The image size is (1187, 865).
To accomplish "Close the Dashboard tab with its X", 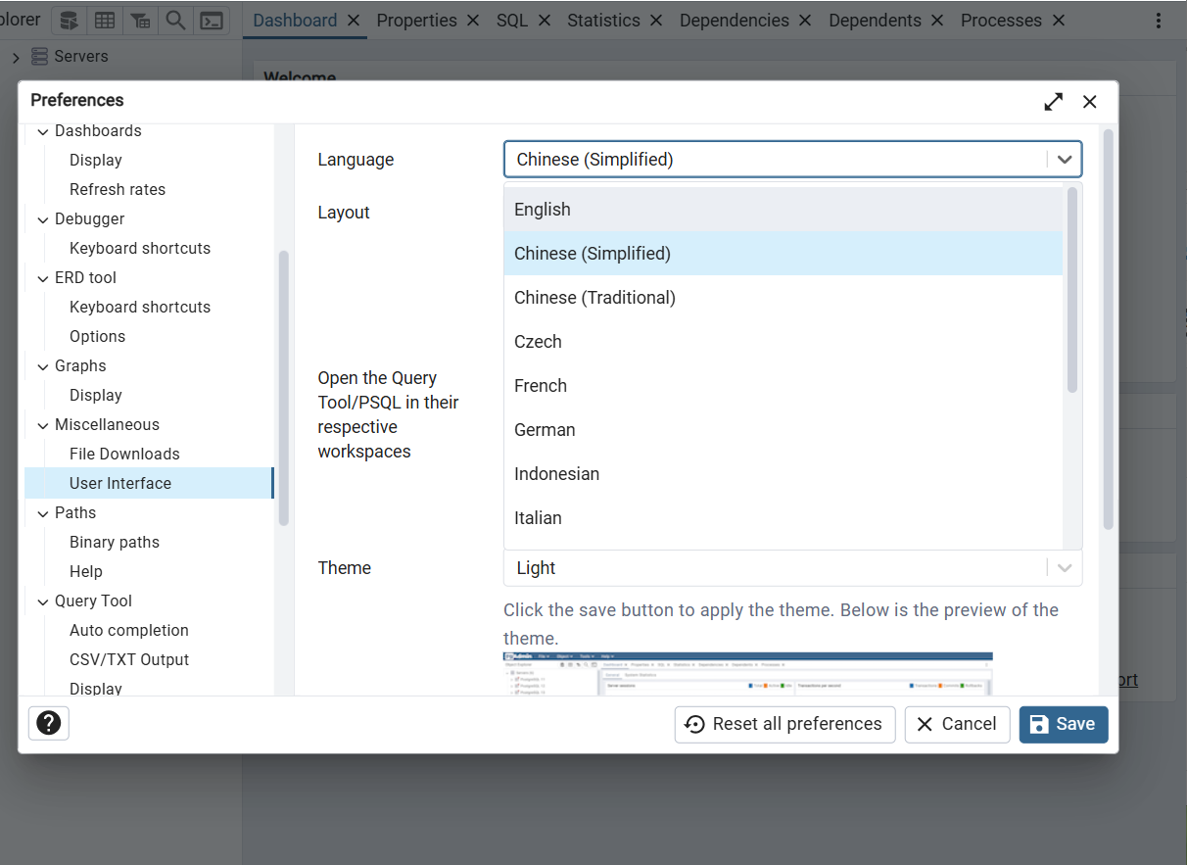I will click(x=354, y=21).
